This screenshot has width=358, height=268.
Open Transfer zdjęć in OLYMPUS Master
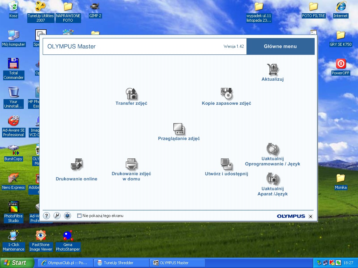(x=131, y=97)
